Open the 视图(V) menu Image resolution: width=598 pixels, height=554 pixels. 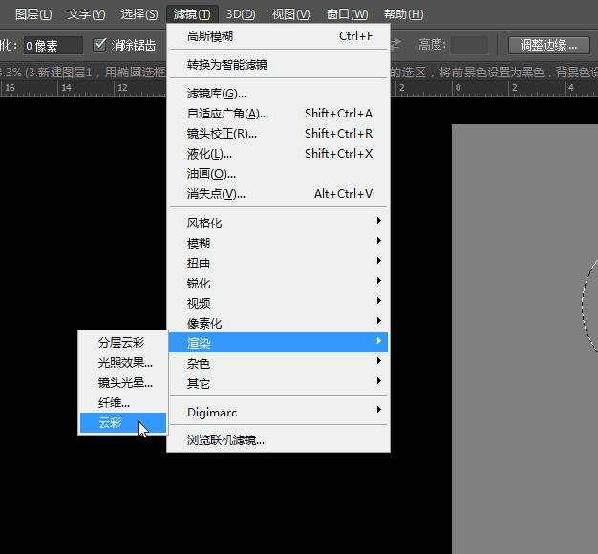point(290,14)
